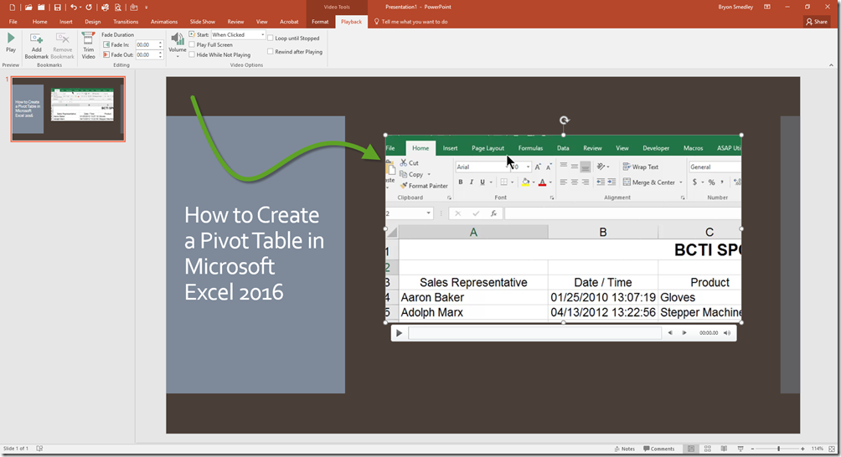Viewport: 841px width, 457px height.
Task: Click the Save icon in quick access toolbar
Action: 58,8
